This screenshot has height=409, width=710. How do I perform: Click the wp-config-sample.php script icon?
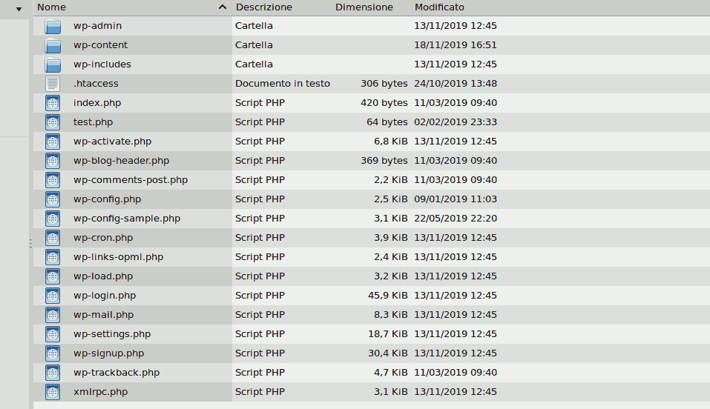pos(53,219)
